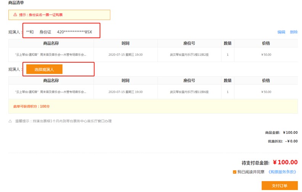The image size is (302, 192).
Task: Select the first viewer ID info 420***85X
Action: [74, 32]
